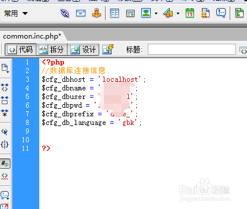The image size is (247, 209).
Task: Click the <?php opening tag on line 1
Action: pos(53,62)
